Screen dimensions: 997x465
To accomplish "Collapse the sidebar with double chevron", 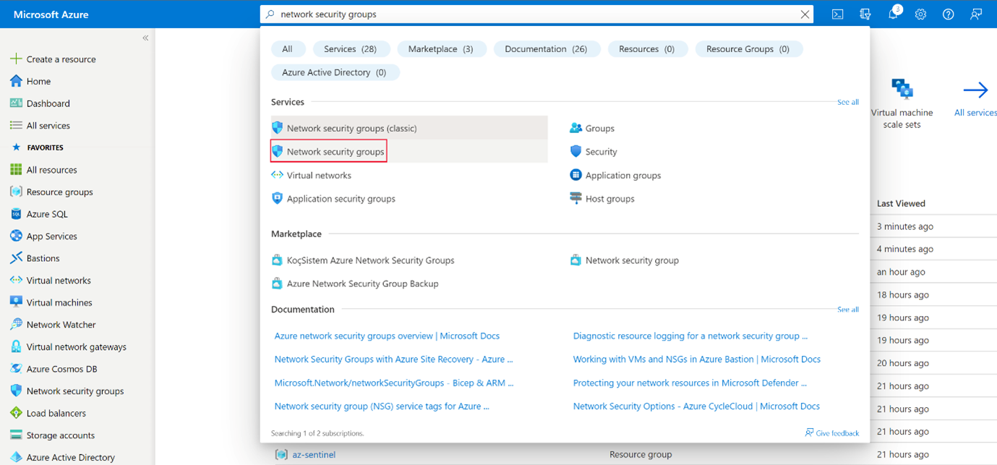I will pyautogui.click(x=145, y=38).
